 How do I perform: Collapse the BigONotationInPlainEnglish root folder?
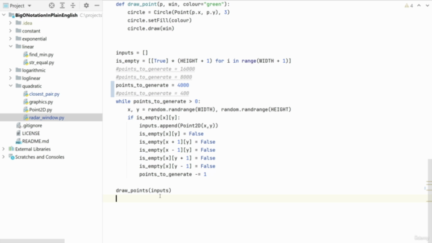tap(3, 15)
